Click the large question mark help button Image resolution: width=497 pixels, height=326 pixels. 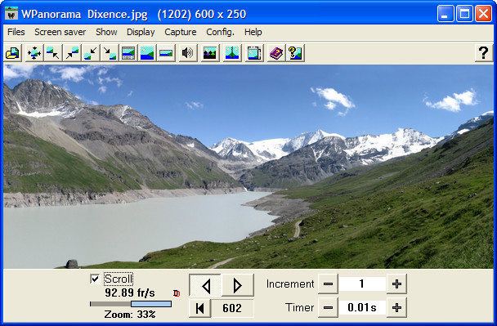(483, 52)
